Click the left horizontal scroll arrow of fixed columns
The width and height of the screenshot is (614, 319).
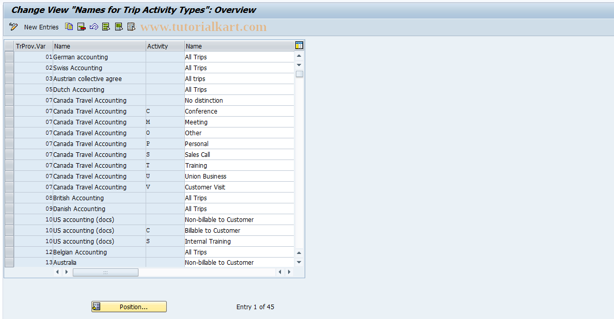pyautogui.click(x=57, y=272)
